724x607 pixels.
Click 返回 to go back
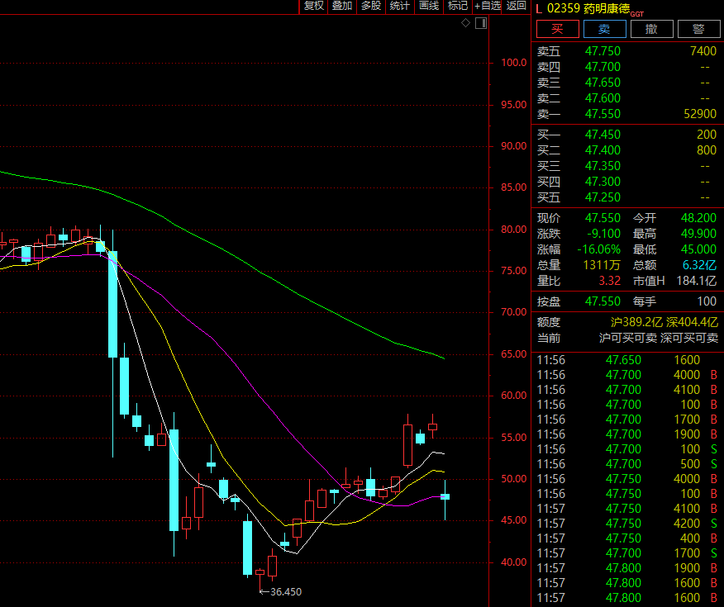pyautogui.click(x=517, y=6)
